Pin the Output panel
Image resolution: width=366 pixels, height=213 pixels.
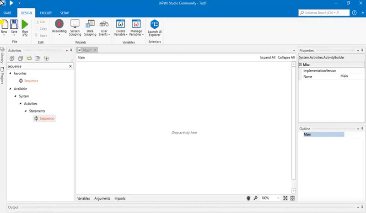click(362, 207)
